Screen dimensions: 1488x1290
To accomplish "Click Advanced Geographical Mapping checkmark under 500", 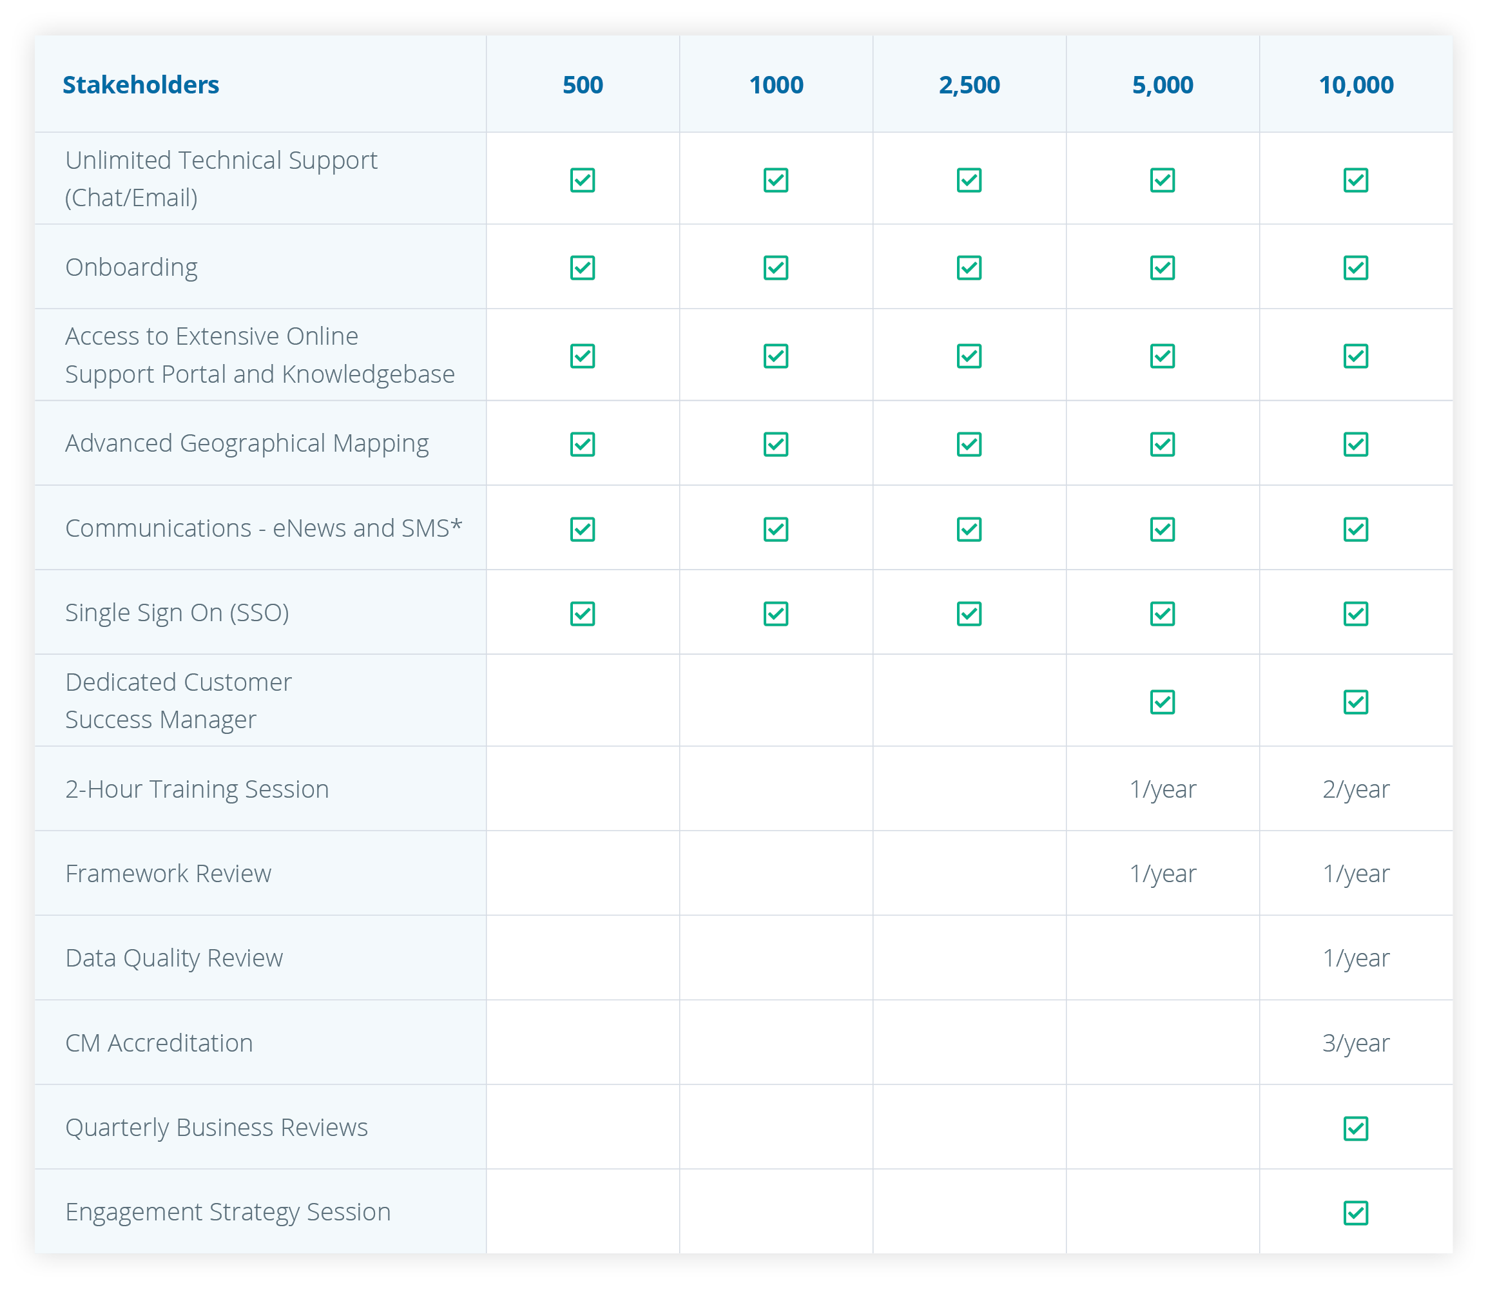I will click(583, 444).
